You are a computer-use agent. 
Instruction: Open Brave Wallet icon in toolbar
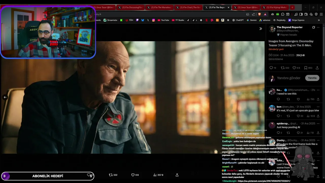[306, 14]
